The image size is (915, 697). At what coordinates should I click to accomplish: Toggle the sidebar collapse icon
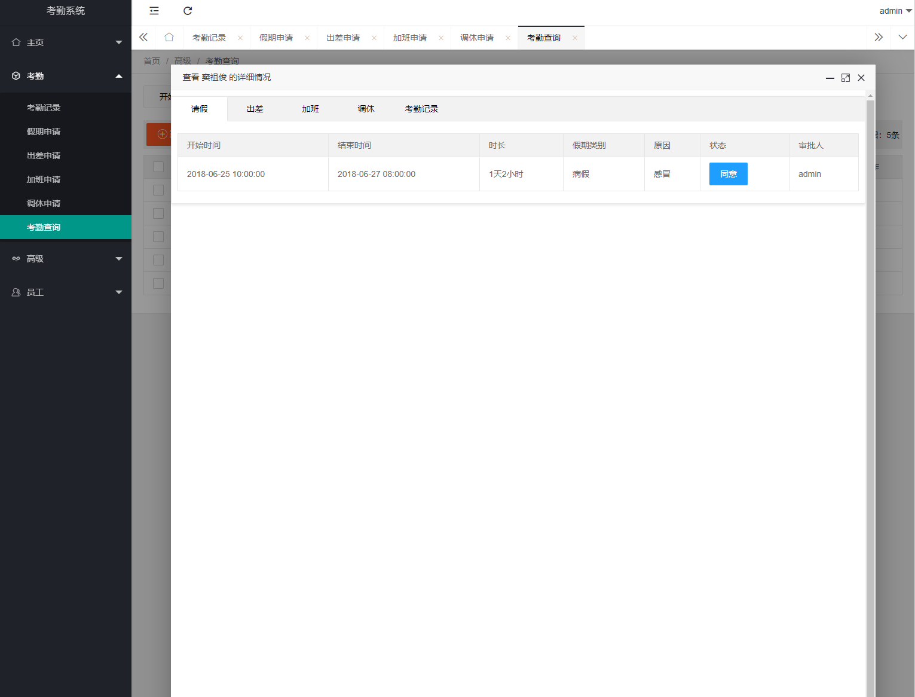pos(154,11)
